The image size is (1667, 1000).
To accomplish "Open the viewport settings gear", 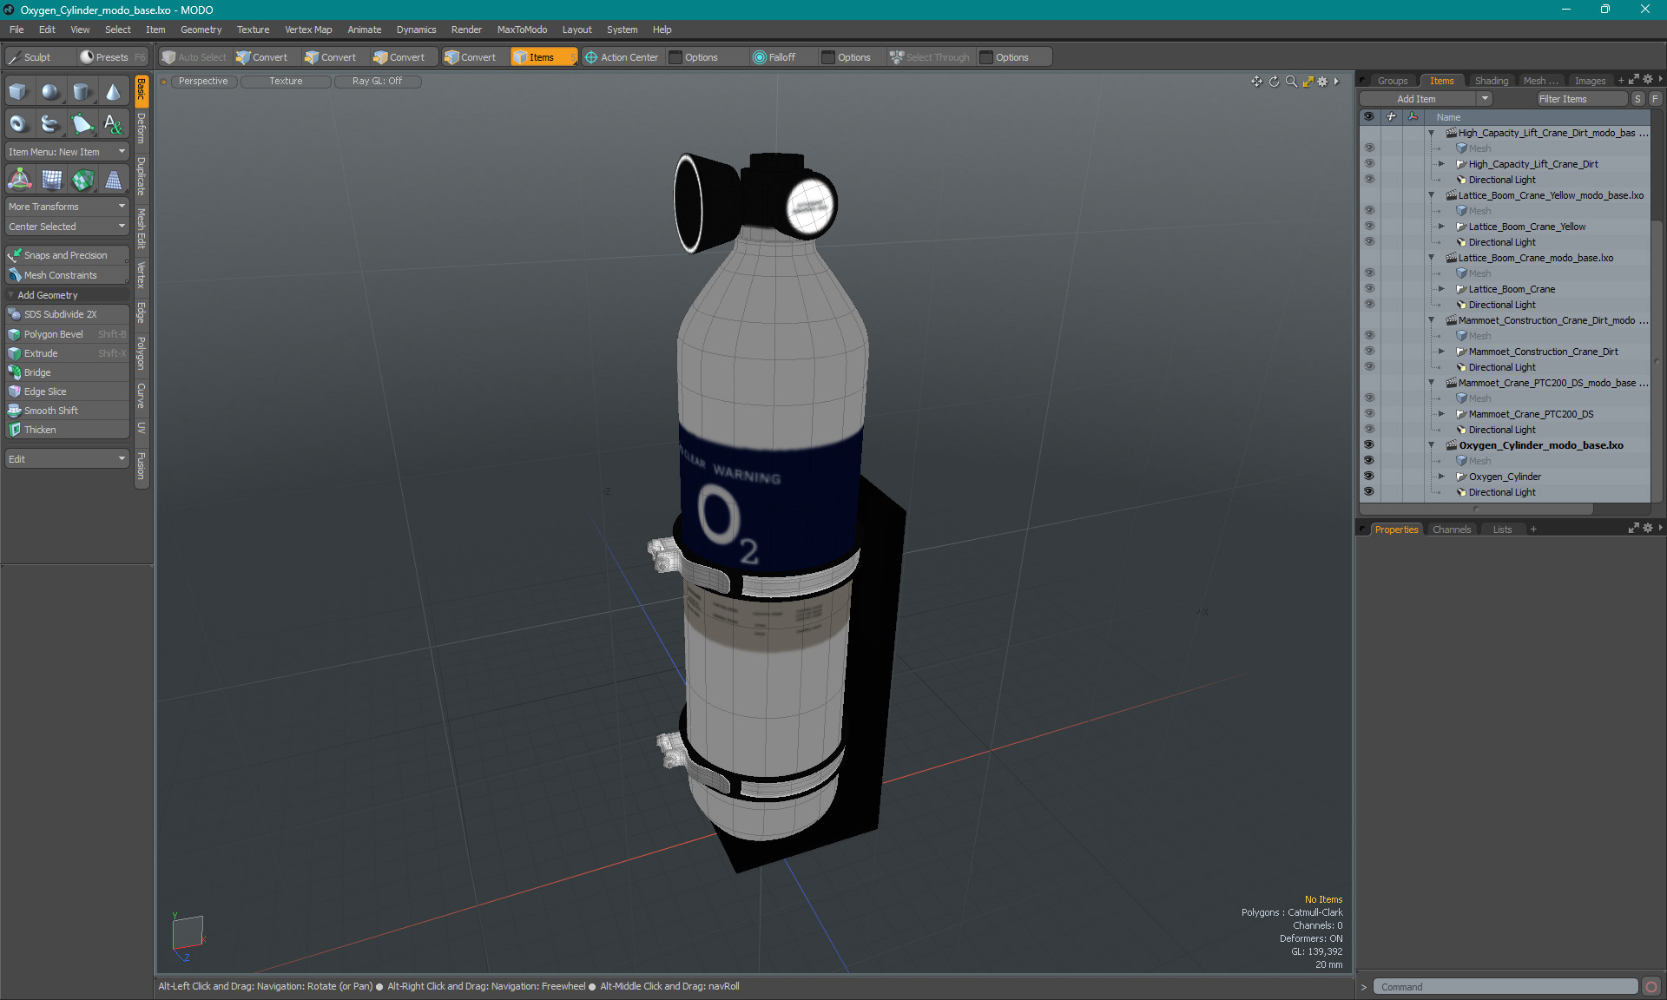I will (1322, 82).
